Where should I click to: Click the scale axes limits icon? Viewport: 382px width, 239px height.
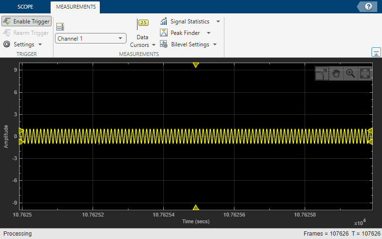point(321,73)
